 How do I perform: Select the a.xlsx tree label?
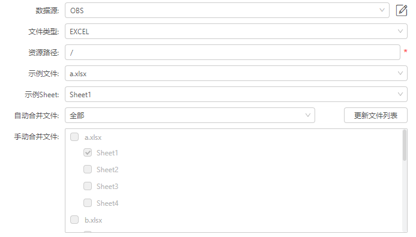click(x=93, y=137)
